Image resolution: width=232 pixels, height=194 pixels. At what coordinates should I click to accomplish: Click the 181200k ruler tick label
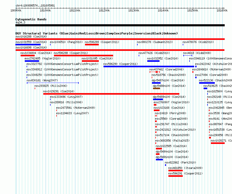point(104,10)
